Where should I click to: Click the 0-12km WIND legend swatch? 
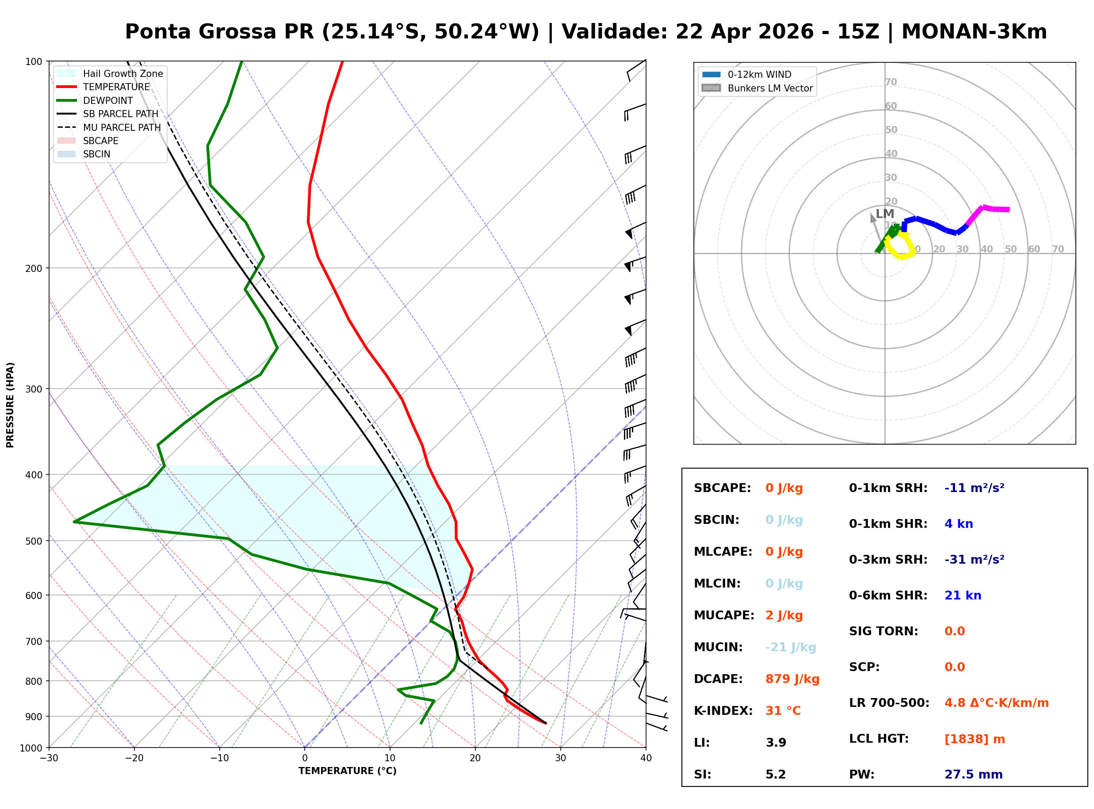pos(711,74)
